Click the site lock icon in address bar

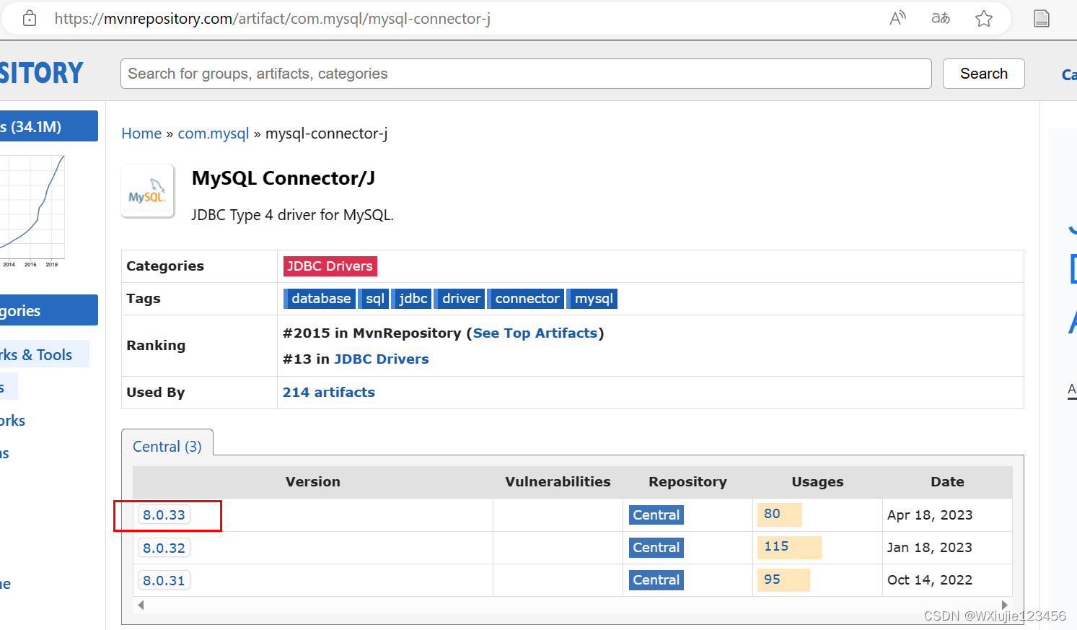click(x=30, y=19)
